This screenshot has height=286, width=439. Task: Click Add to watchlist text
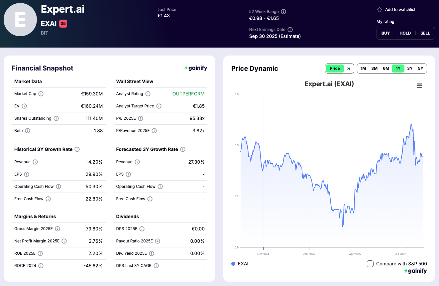point(400,10)
